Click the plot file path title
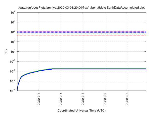This screenshot has width=161, height=113. point(82,8)
